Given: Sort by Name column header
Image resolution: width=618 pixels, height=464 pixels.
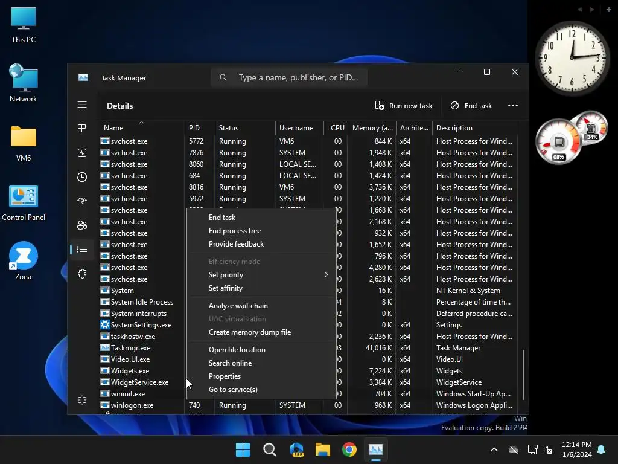Looking at the screenshot, I should click(141, 128).
